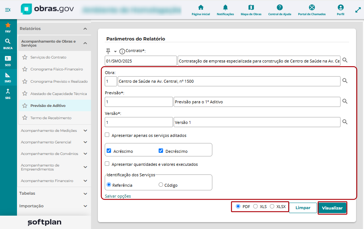Choose PDF output format
Viewport: 364px width, 229px height.
click(238, 206)
